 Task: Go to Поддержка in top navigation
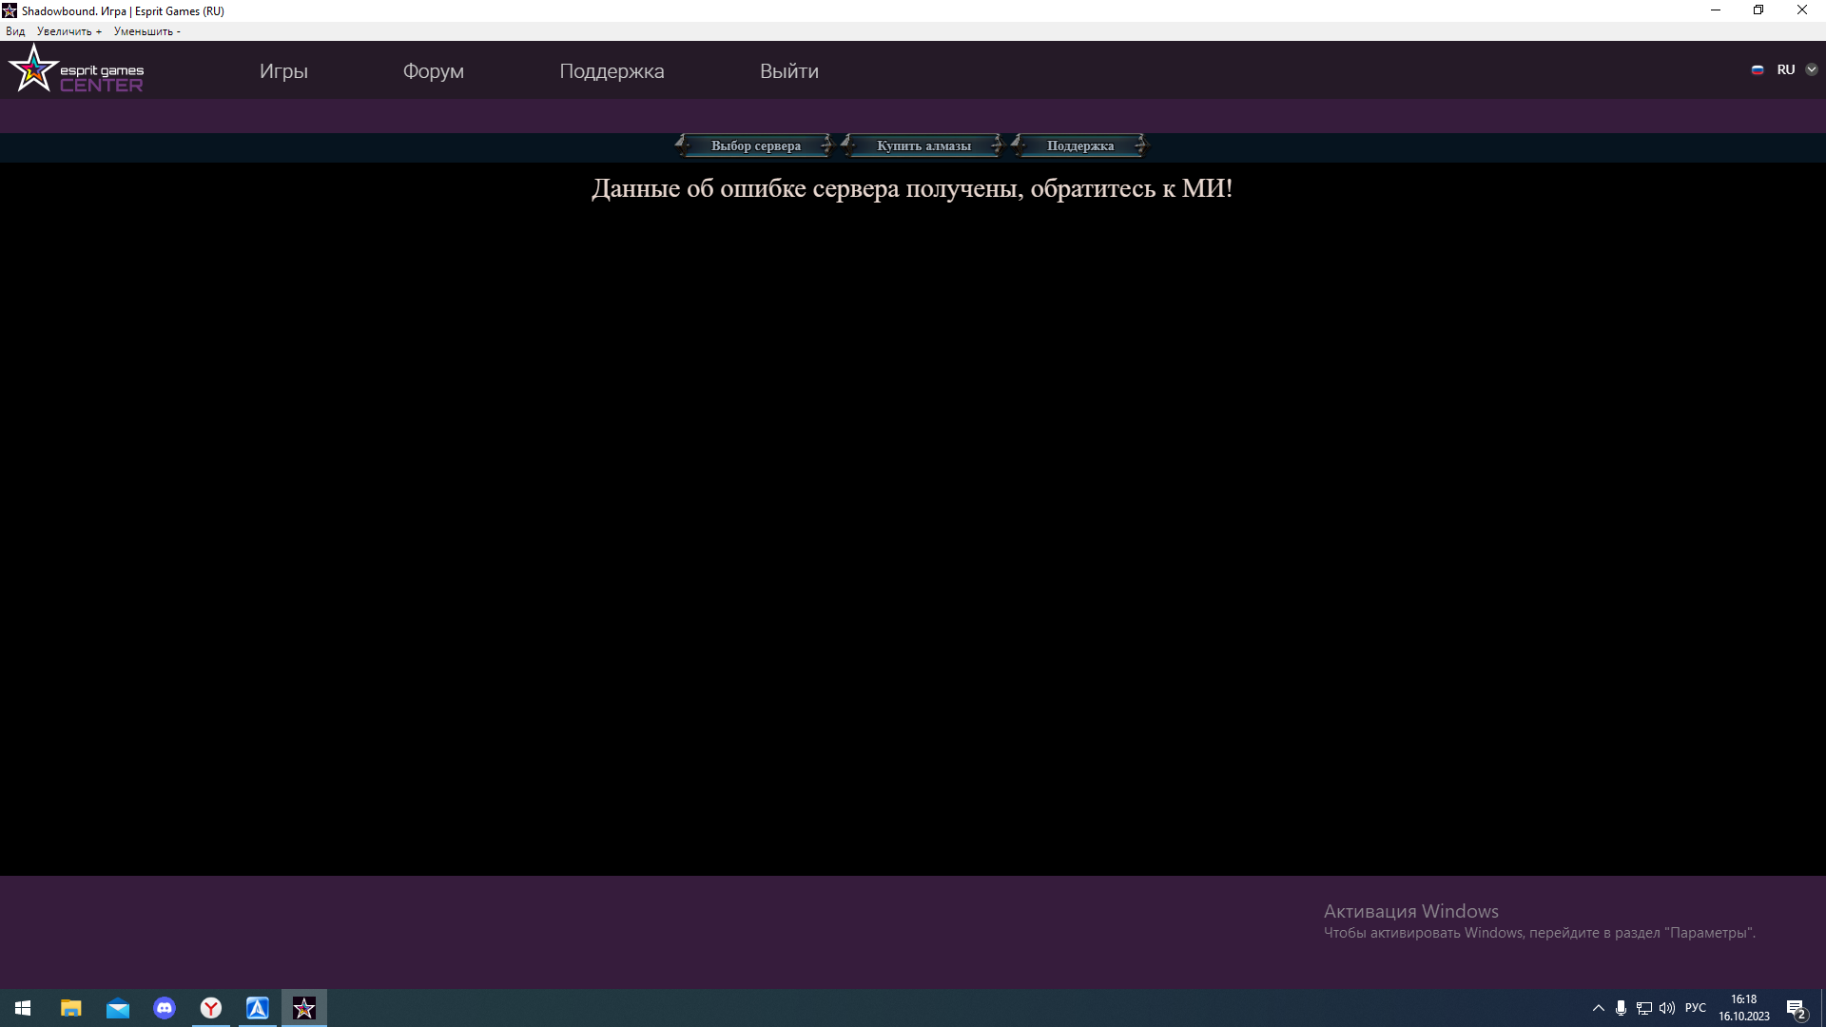coord(612,71)
